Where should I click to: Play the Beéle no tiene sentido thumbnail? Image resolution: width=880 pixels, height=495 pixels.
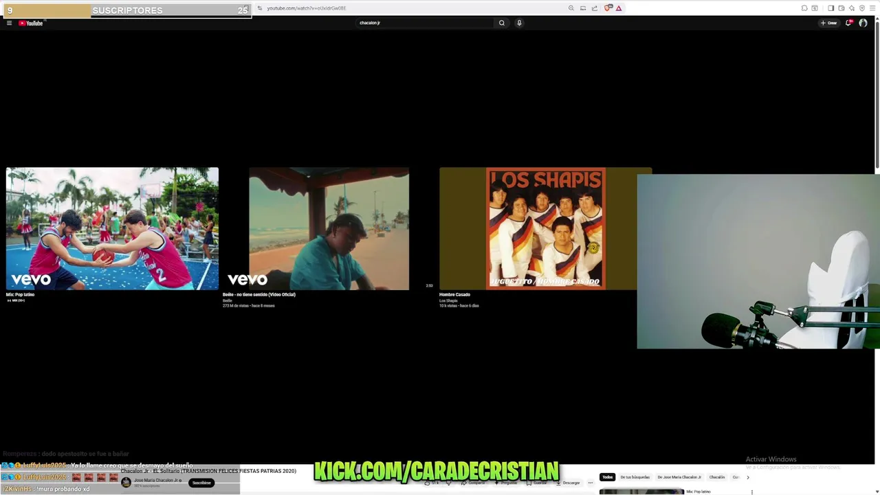pos(329,228)
